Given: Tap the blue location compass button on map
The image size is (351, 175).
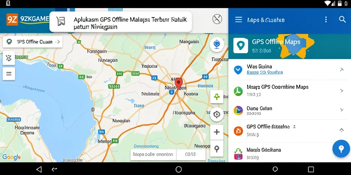Looking at the screenshot, I should (217, 45).
